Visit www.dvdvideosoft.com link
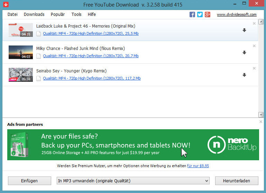Screen dimensions: 266x193 [237, 14]
